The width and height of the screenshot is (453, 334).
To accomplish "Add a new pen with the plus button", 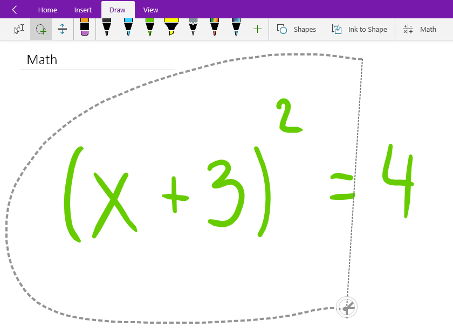I will click(x=257, y=29).
